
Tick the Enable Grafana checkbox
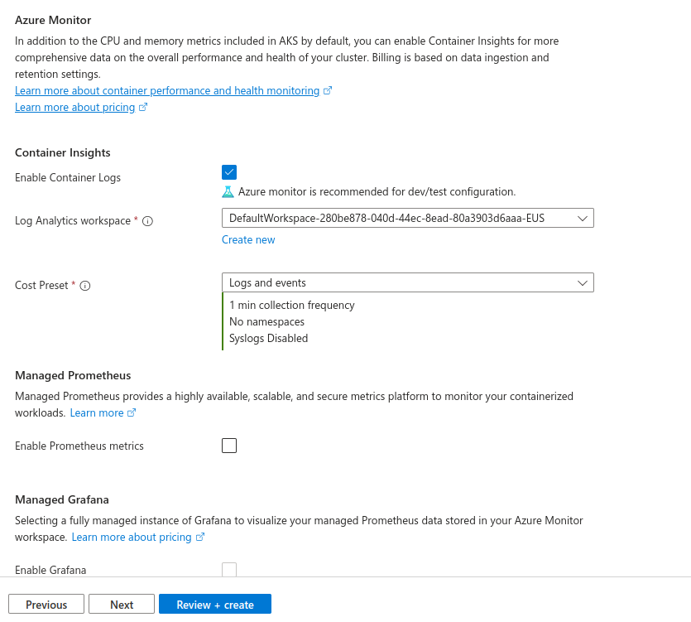tap(229, 569)
